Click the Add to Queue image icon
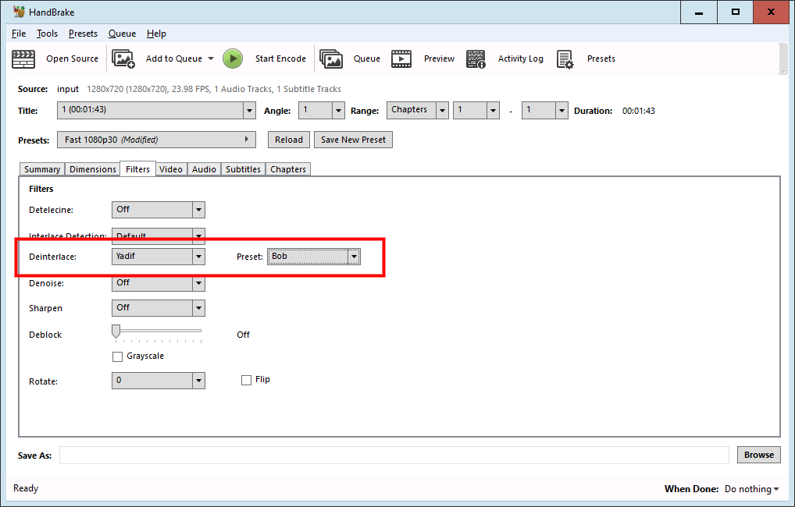 123,58
